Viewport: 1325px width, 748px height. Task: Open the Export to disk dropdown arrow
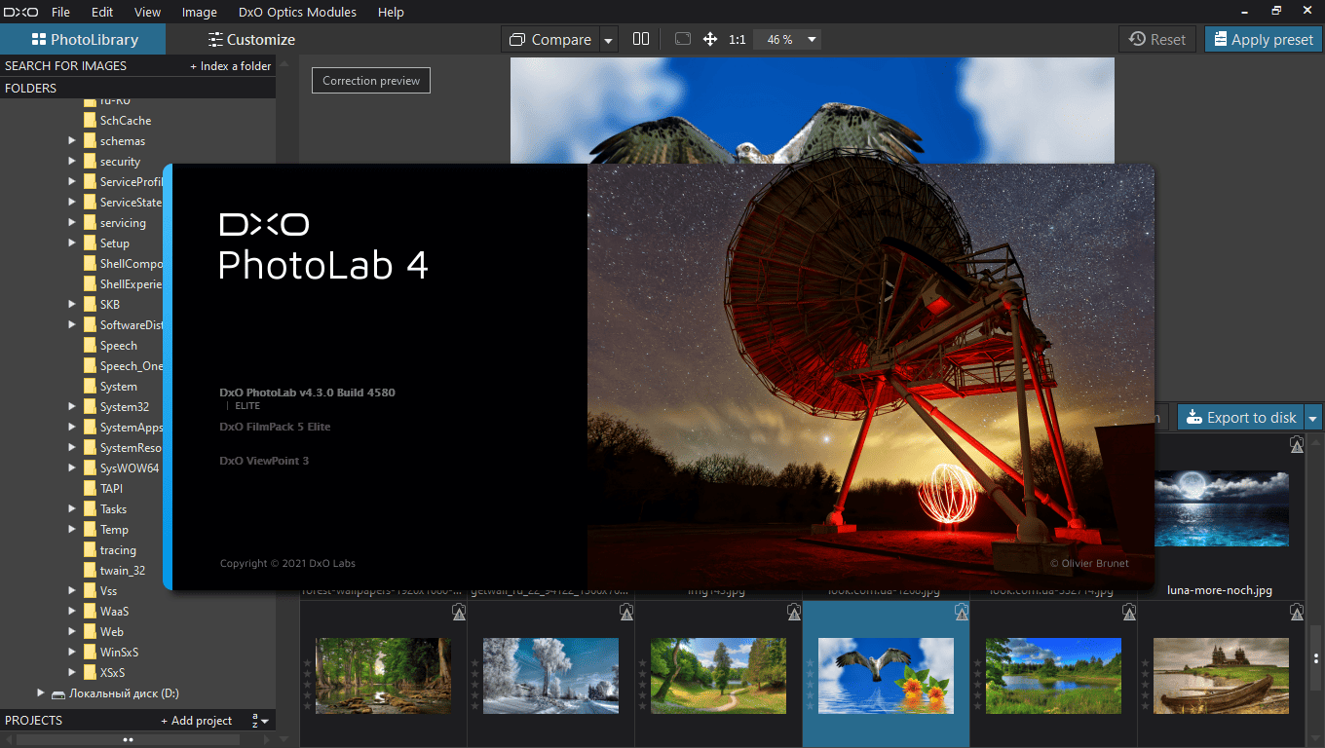click(x=1313, y=418)
